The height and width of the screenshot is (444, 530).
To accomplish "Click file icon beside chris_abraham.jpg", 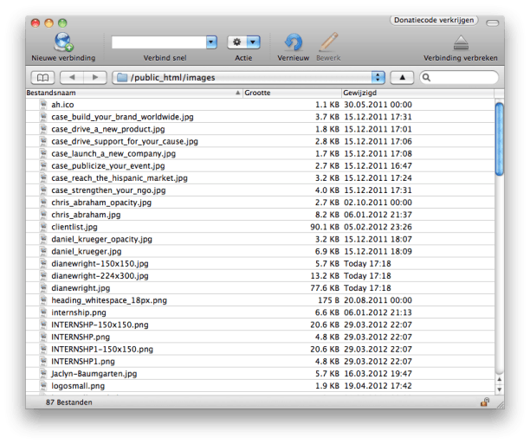I will [x=43, y=215].
